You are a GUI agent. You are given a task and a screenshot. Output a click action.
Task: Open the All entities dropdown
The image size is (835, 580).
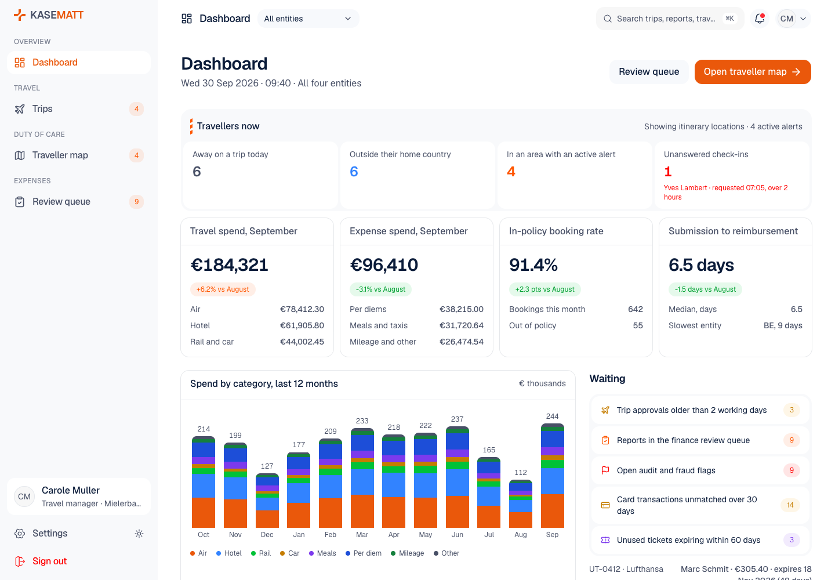click(308, 19)
